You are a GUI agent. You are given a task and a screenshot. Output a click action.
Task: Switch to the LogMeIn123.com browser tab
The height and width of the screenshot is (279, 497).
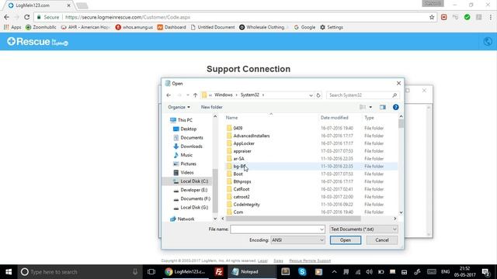point(40,5)
